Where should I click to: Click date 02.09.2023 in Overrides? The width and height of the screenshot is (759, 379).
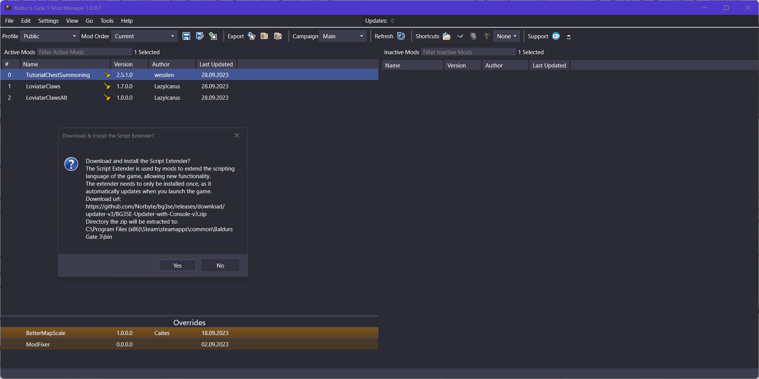(x=215, y=344)
